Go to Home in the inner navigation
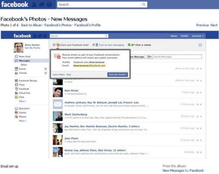 click(173, 36)
